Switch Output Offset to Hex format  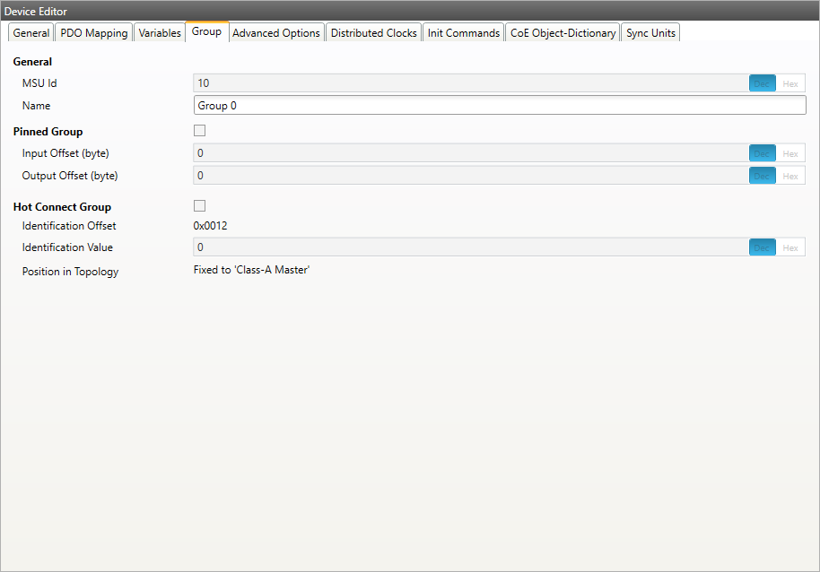pyautogui.click(x=790, y=176)
